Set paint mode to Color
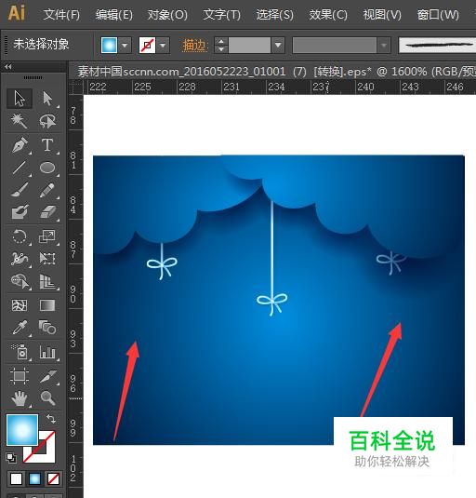Viewport: 476px width, 498px height. (x=16, y=478)
